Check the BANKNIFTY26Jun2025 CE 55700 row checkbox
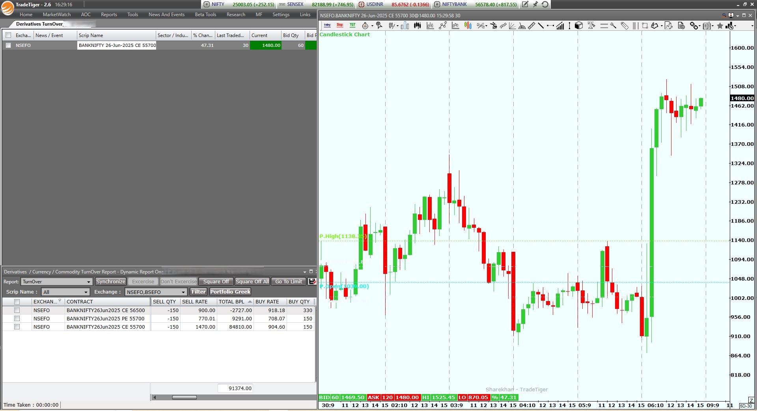 17,327
